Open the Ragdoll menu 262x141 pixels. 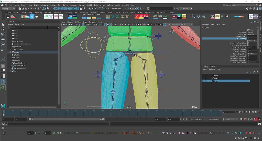pyautogui.click(x=125, y=5)
